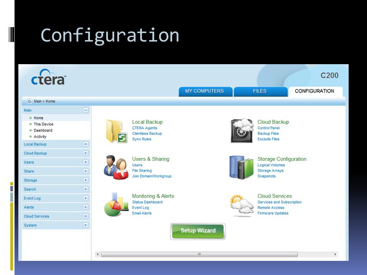The image size is (367, 275).
Task: Open Event Log link under Monitoring
Action: (x=140, y=208)
